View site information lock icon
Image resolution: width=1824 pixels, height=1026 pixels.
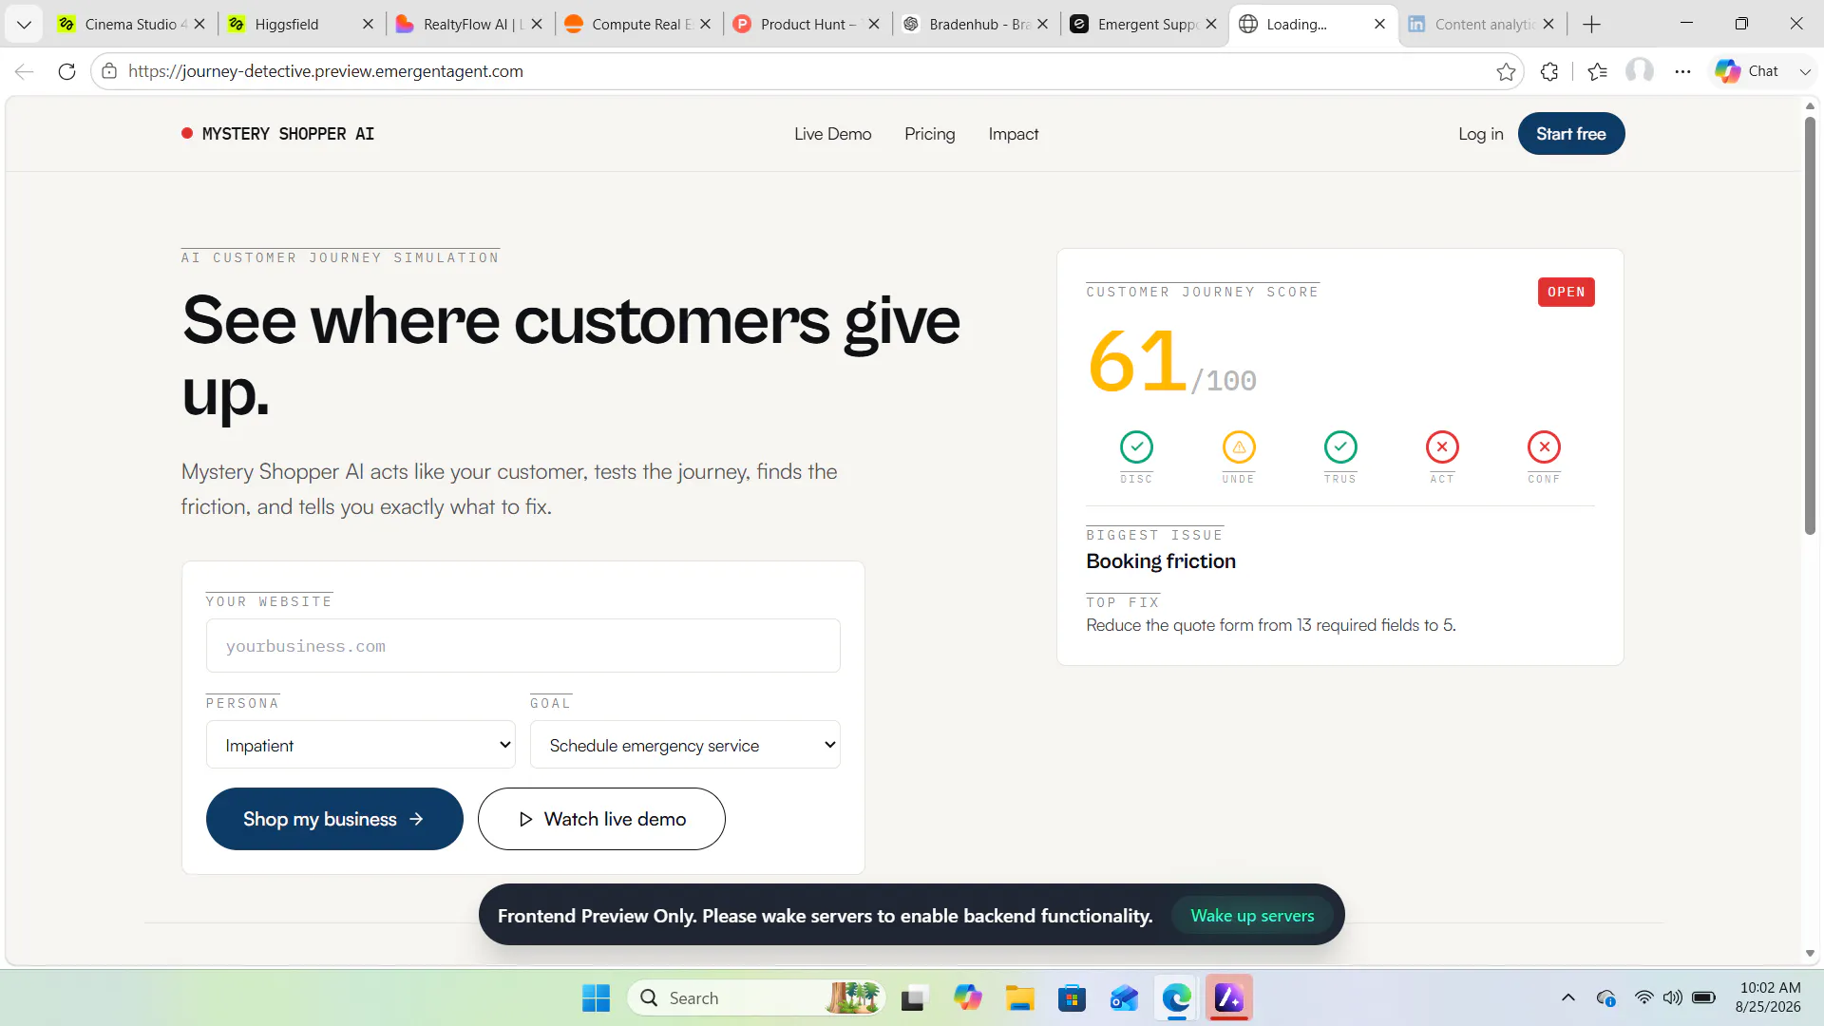[x=109, y=71]
